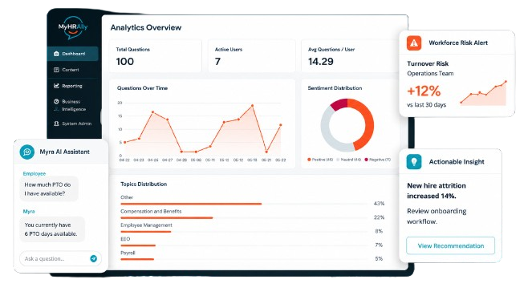Screen dimensions: 528x304
Task: Click the send arrow icon in chat
Action: tap(94, 258)
